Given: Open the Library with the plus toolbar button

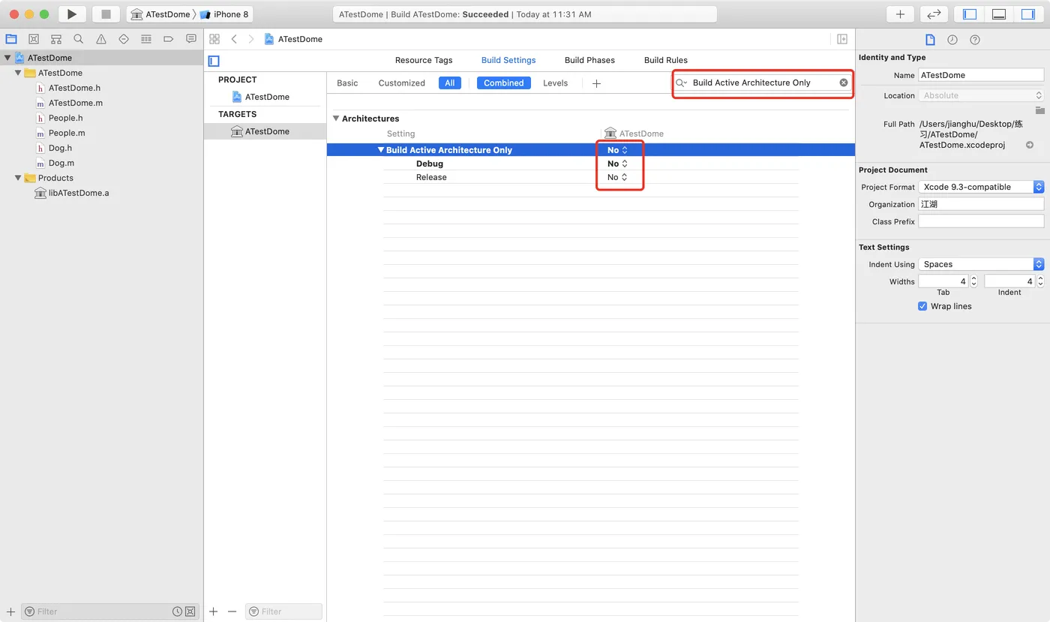Looking at the screenshot, I should [x=900, y=14].
